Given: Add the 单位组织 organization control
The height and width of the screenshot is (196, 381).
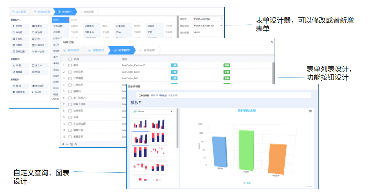Looking at the screenshot, I should point(39,86).
